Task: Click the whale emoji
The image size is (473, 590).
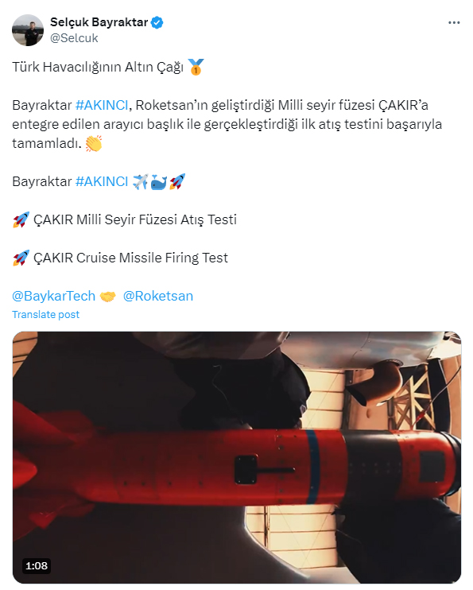Action: click(159, 182)
